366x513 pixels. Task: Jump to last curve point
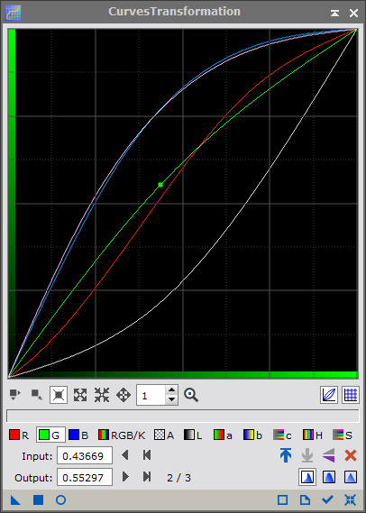click(x=147, y=477)
